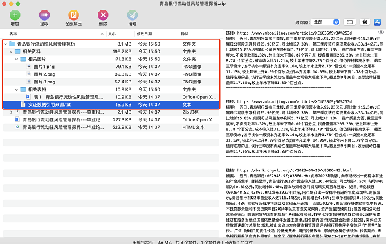This screenshot has height=244, width=386.
Task: Click the sort direction arrow in 名称 column
Action: (x=102, y=34)
